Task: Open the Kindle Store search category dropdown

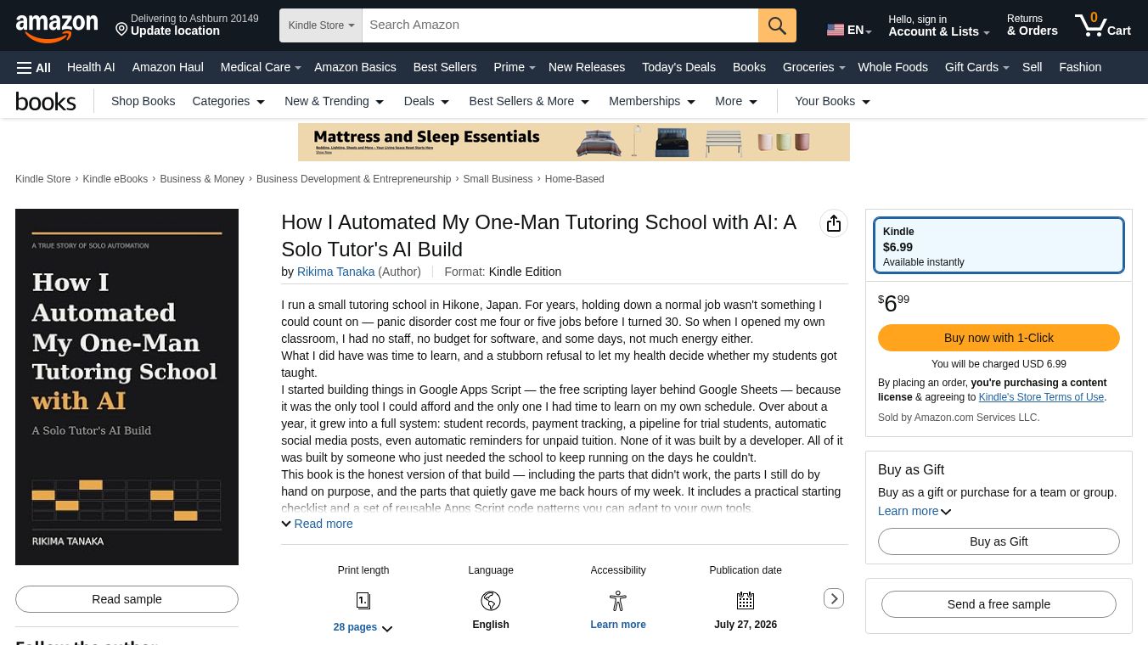Action: 321,25
